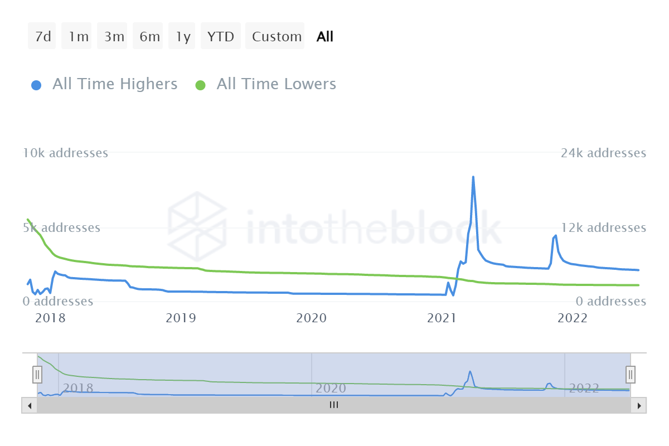Click the scrollbar left arrow

[x=30, y=406]
